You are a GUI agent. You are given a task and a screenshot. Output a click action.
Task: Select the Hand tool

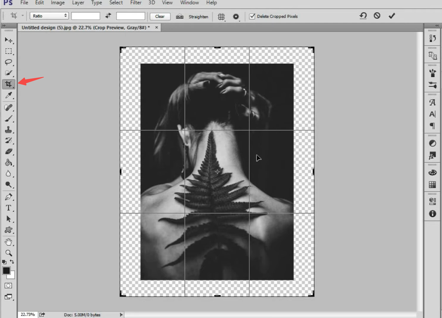pyautogui.click(x=9, y=242)
